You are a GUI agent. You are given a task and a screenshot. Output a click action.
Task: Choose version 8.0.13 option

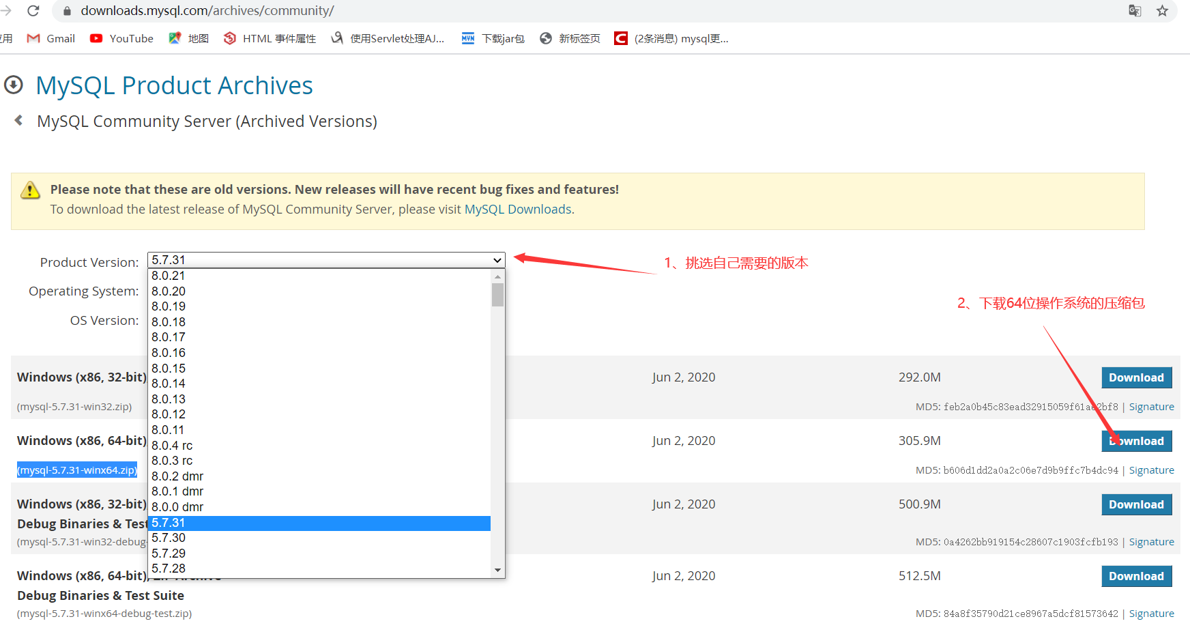(x=319, y=399)
